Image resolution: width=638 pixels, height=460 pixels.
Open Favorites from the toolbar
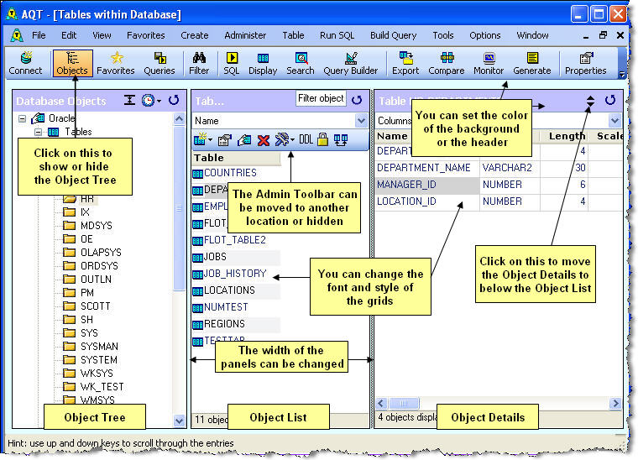point(116,63)
